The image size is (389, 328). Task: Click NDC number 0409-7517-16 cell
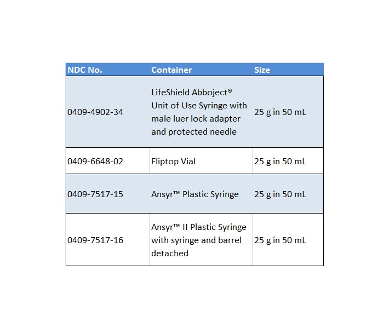[x=95, y=240]
